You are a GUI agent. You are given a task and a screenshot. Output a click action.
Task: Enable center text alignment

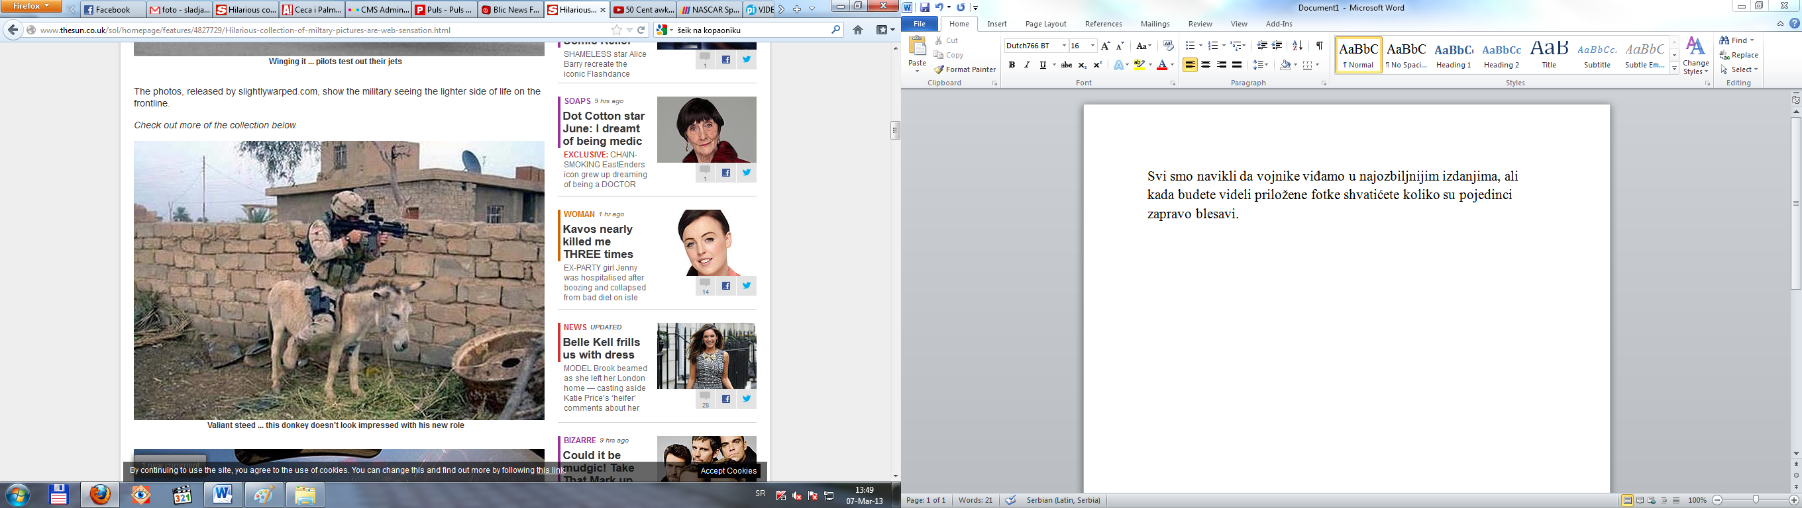[1206, 65]
